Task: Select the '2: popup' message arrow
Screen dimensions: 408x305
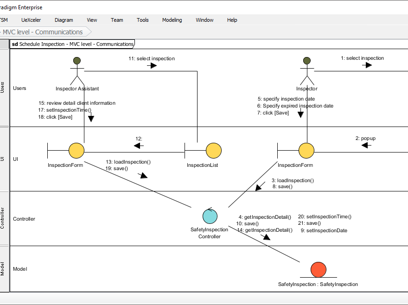Action: (x=366, y=145)
